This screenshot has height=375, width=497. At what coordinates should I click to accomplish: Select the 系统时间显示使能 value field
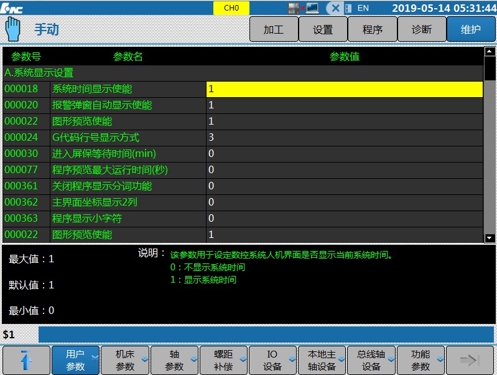344,89
